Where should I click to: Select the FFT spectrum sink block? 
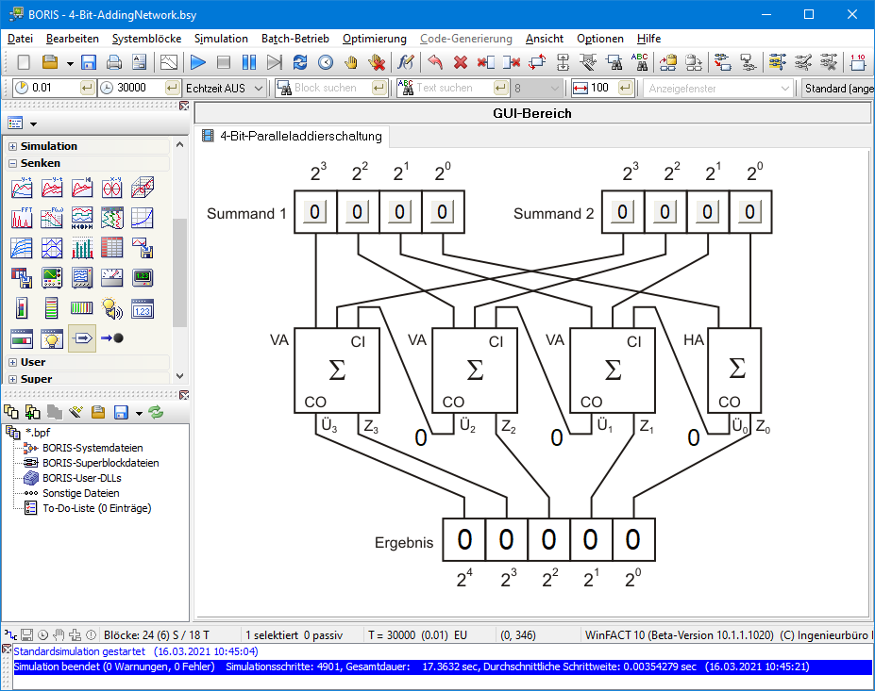point(22,218)
